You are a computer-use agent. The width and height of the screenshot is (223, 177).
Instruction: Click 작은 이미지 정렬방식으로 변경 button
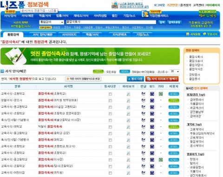tap(83, 79)
